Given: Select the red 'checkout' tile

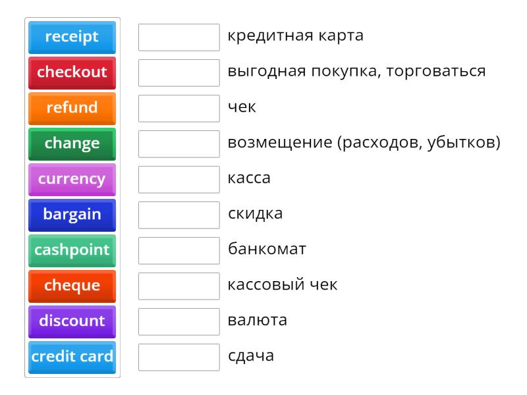Looking at the screenshot, I should click(x=72, y=72).
